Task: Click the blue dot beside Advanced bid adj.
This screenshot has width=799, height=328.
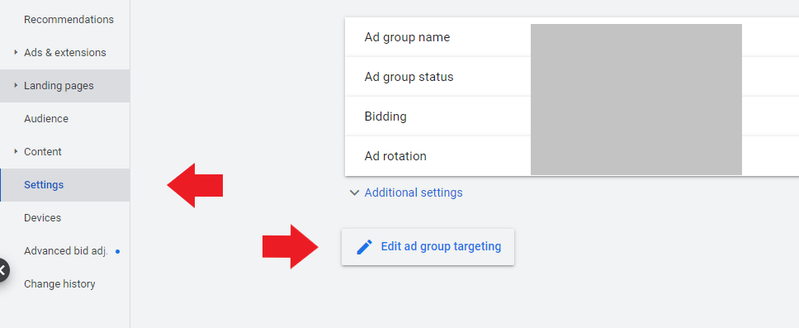Action: point(118,251)
